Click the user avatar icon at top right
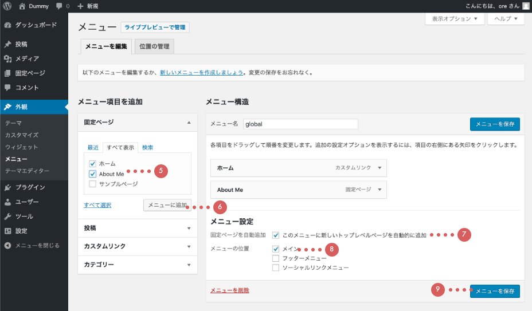Image resolution: width=532 pixels, height=311 pixels. [x=526, y=6]
